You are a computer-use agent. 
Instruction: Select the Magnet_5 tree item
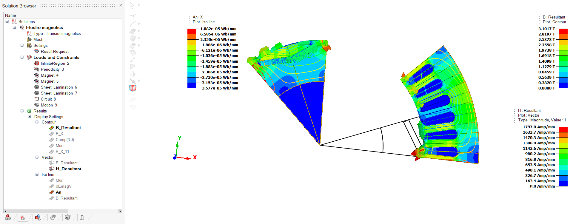50,81
